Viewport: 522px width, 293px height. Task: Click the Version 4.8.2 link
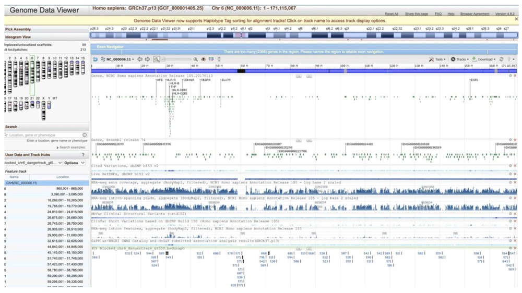click(x=505, y=14)
